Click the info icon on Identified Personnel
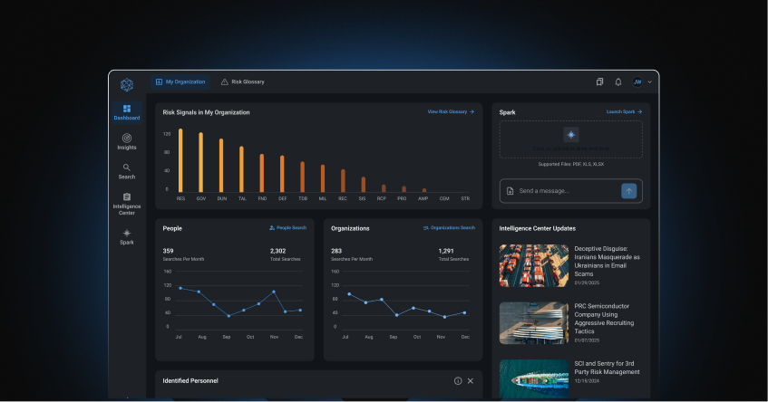768x402 pixels. [458, 381]
